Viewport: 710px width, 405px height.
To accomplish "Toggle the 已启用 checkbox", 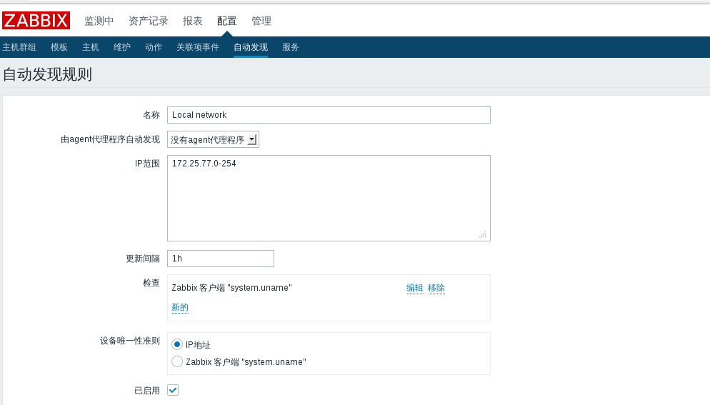I will [x=173, y=390].
